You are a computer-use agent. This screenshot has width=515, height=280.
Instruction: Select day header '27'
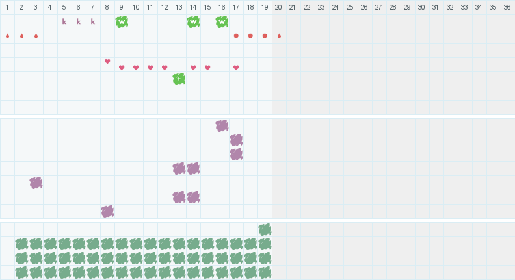pos(378,7)
